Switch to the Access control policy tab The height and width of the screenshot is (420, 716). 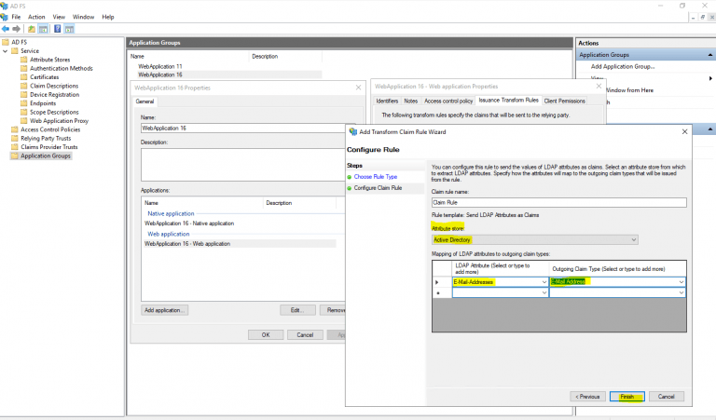(x=448, y=100)
